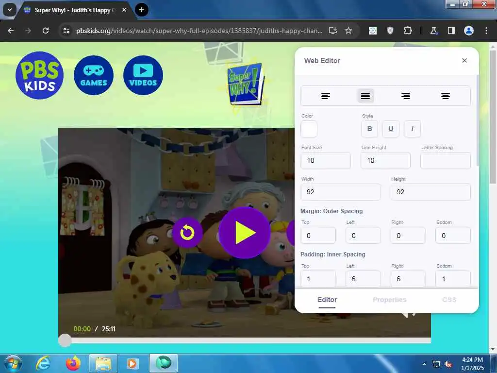Viewport: 497px width, 373px height.
Task: Toggle bold style
Action: [369, 129]
